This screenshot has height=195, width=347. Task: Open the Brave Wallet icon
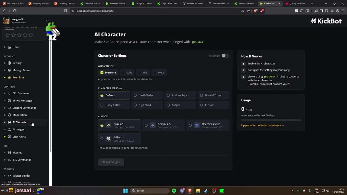[x=327, y=11]
